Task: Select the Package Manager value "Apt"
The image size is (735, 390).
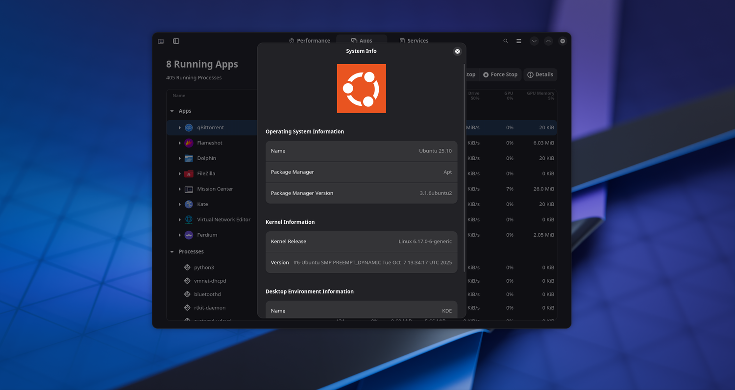Action: point(448,172)
